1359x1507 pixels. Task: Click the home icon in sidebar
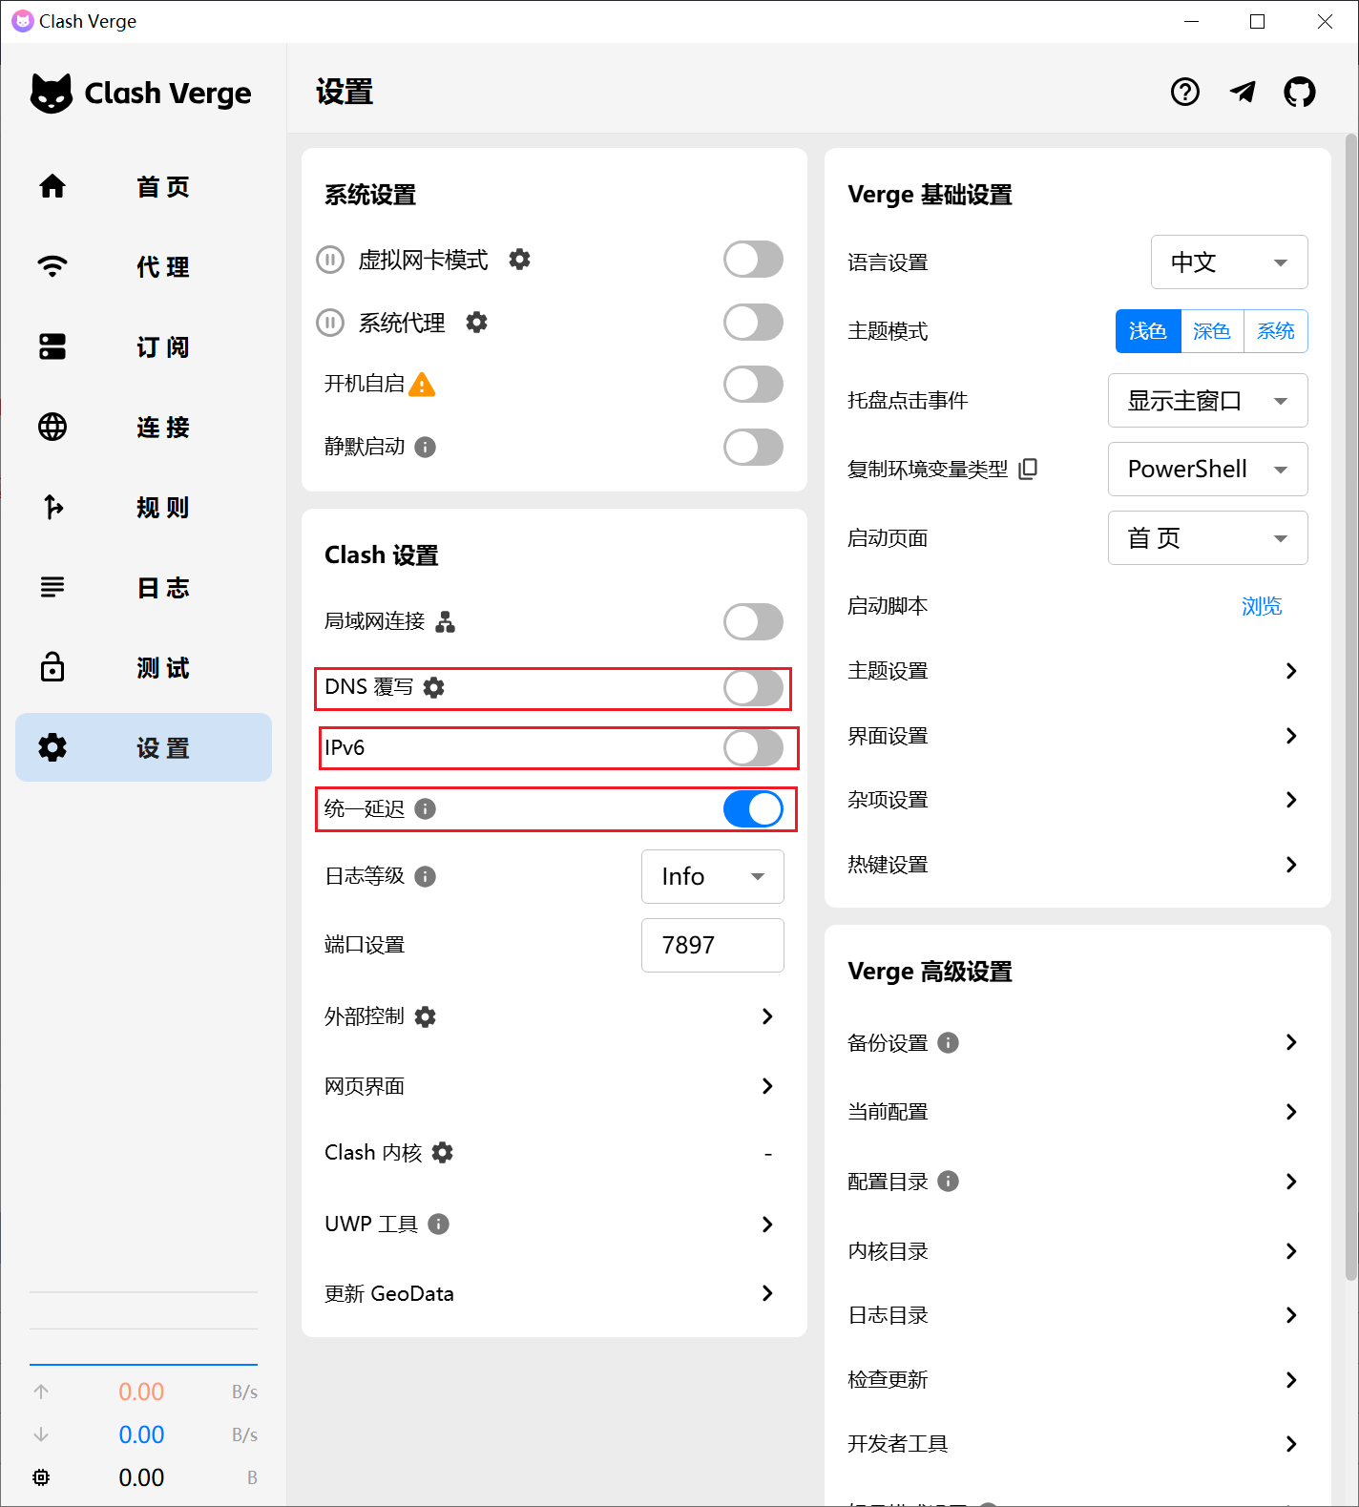(52, 186)
